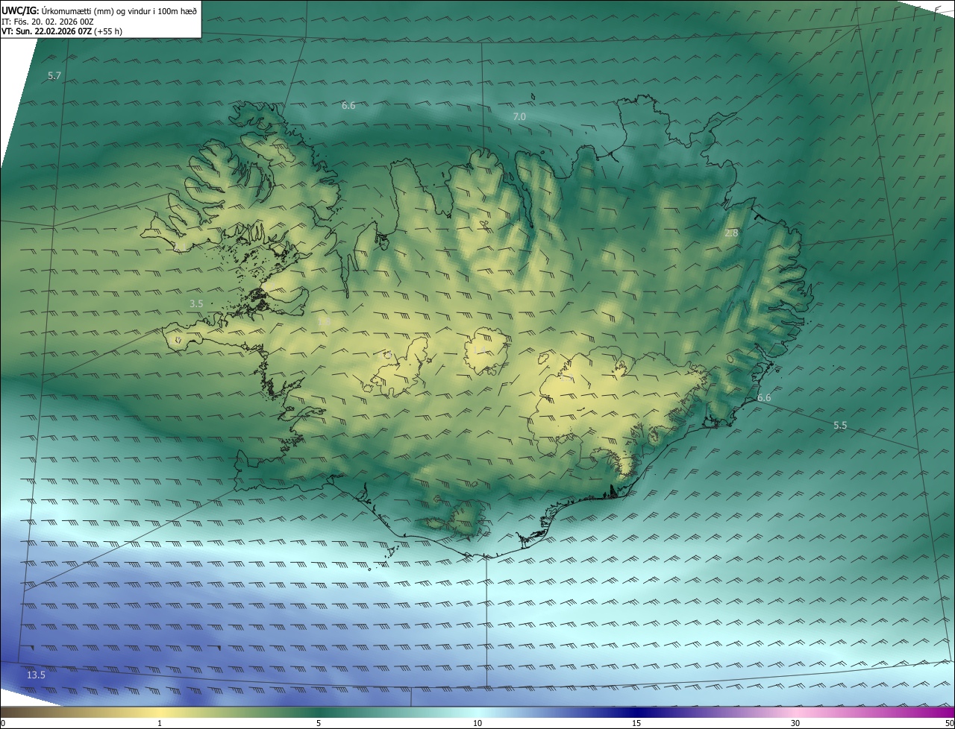This screenshot has height=729, width=955.
Task: Click the 13.5 value label over the dark blue area
Action: 36,675
